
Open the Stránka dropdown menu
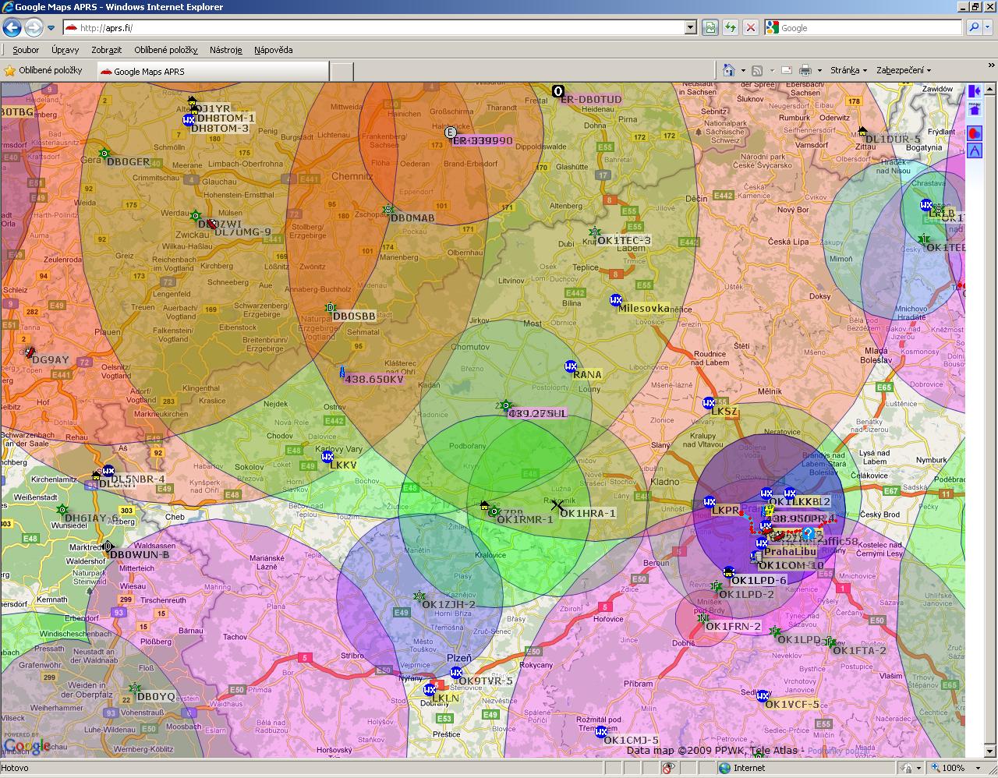click(848, 70)
